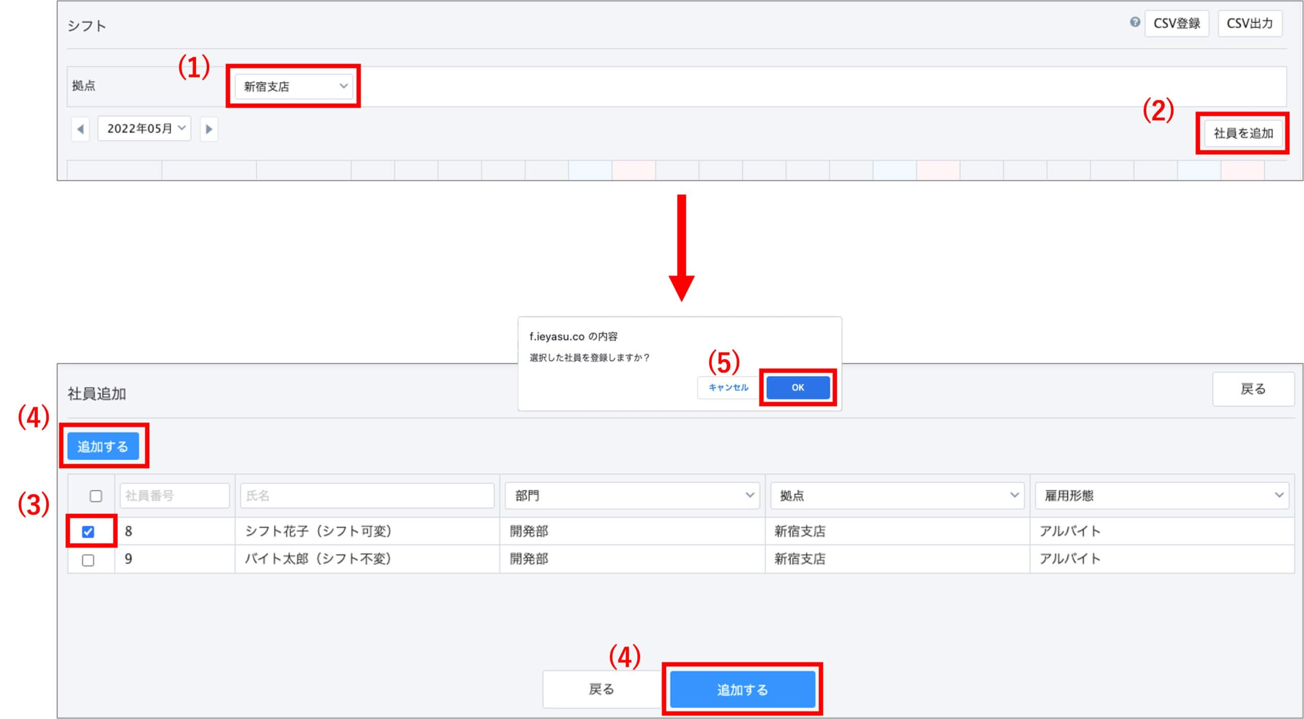Image resolution: width=1304 pixels, height=719 pixels.
Task: Toggle the select-all header checkbox
Action: point(96,495)
